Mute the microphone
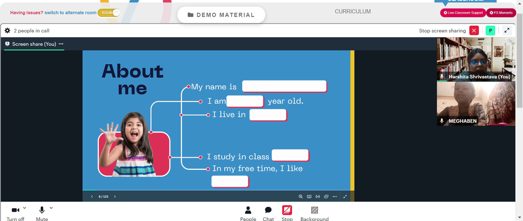523x221 pixels. click(42, 213)
